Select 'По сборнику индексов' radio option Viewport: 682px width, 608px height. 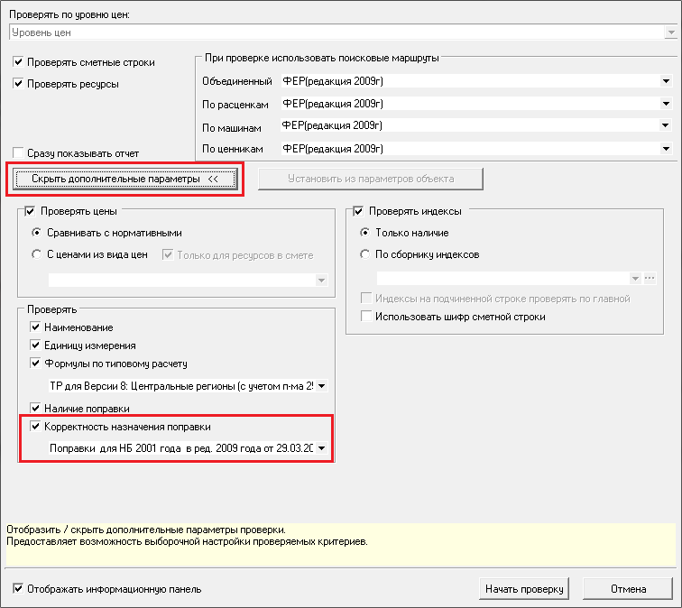(x=365, y=255)
